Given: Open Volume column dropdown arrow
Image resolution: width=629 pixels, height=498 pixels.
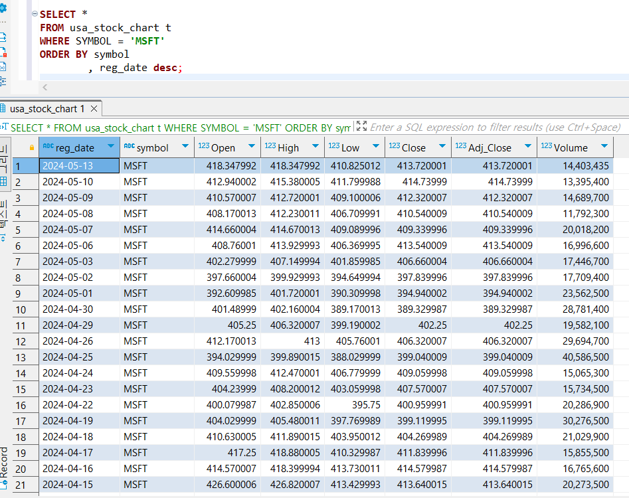Looking at the screenshot, I should (x=604, y=146).
